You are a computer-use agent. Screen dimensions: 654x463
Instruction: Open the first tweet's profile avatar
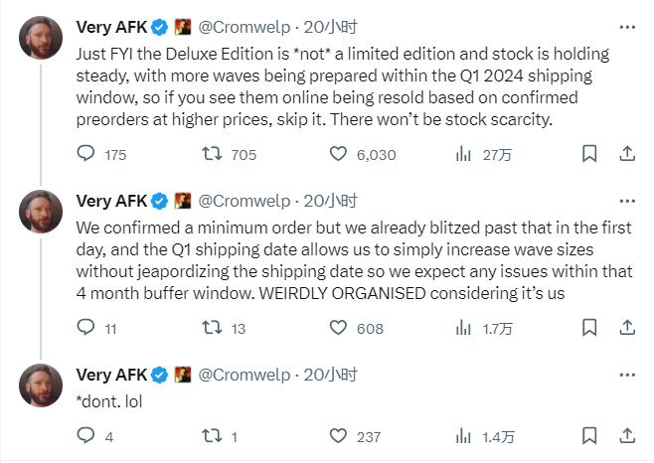pyautogui.click(x=42, y=38)
